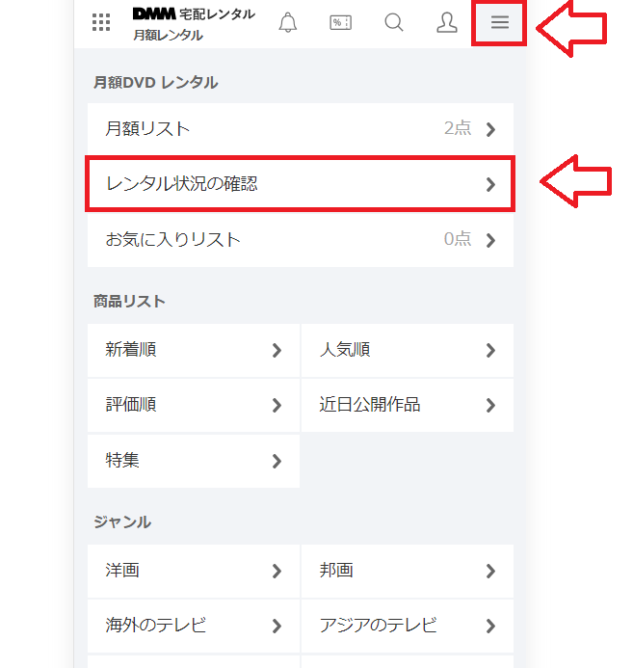Click the 商品リスト section heading
The height and width of the screenshot is (668, 633).
click(129, 301)
